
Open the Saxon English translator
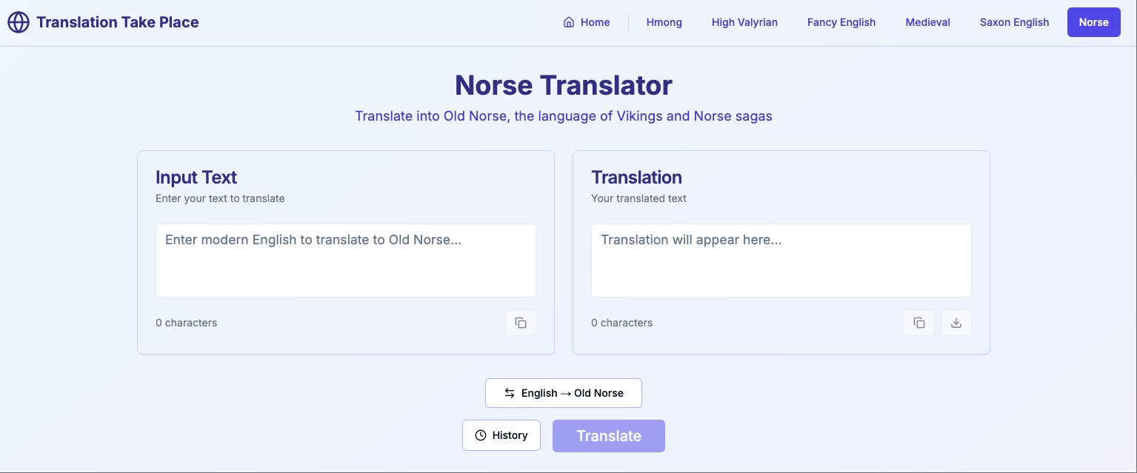pyautogui.click(x=1014, y=22)
